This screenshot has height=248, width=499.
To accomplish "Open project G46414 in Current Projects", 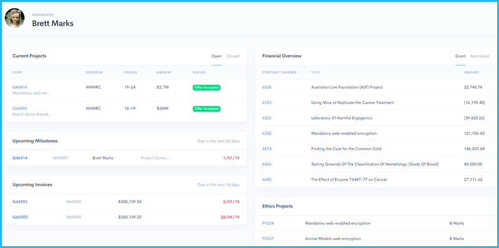I will coord(20,87).
